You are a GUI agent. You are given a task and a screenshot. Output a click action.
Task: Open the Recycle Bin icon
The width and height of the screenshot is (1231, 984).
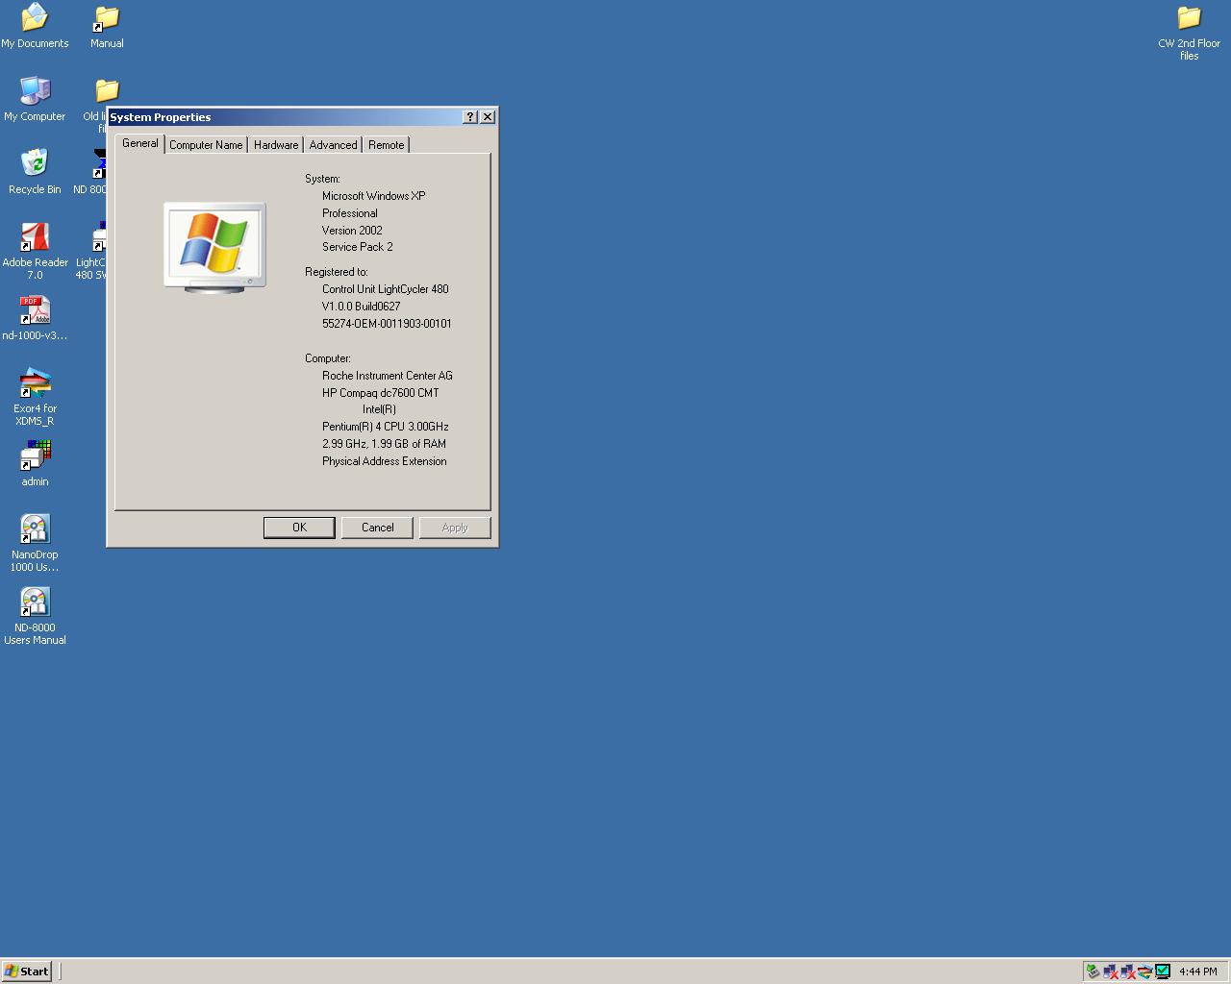(x=35, y=165)
